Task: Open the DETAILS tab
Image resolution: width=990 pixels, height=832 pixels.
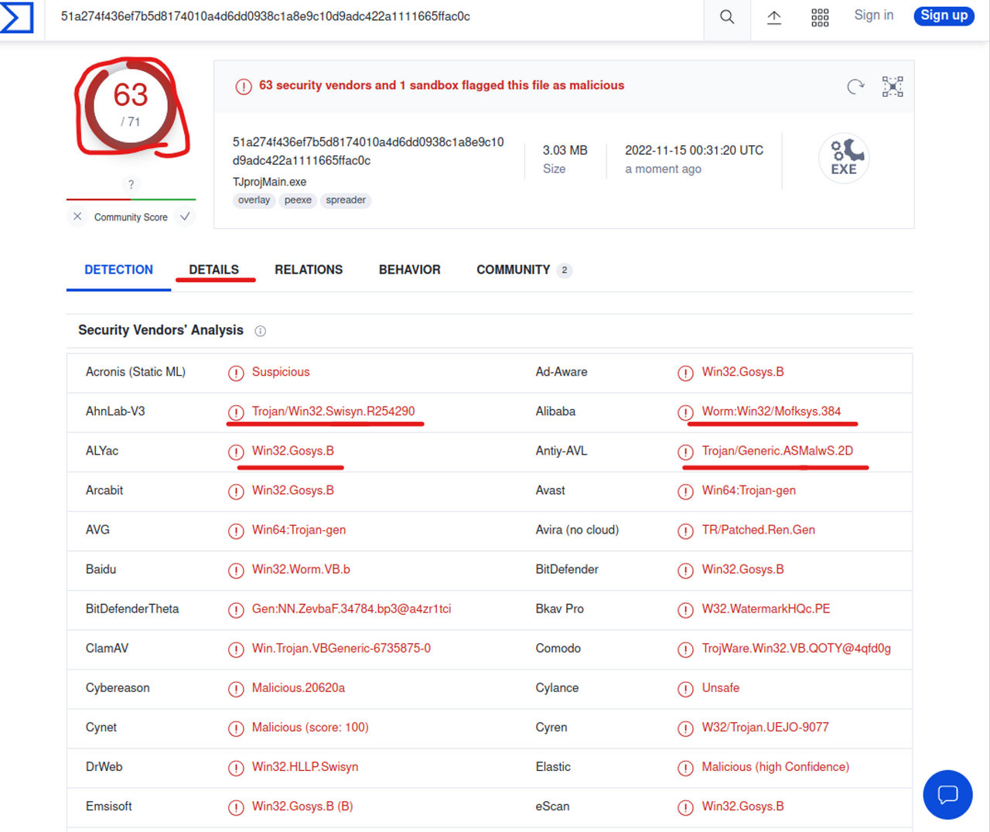Action: (213, 270)
